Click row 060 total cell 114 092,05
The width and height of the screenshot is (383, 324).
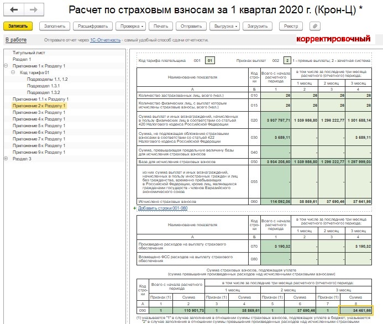276,202
